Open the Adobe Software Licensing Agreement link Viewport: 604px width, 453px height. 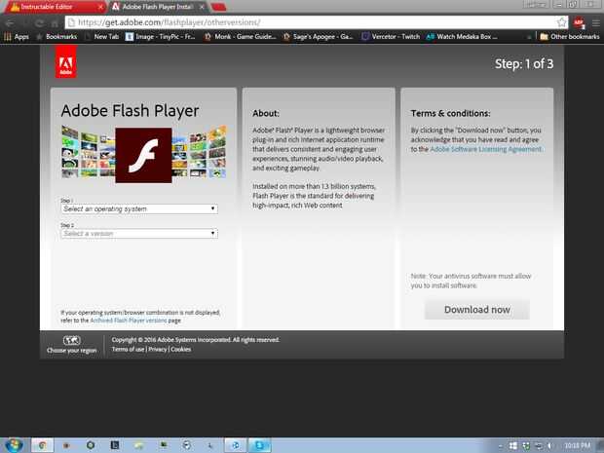click(x=485, y=149)
